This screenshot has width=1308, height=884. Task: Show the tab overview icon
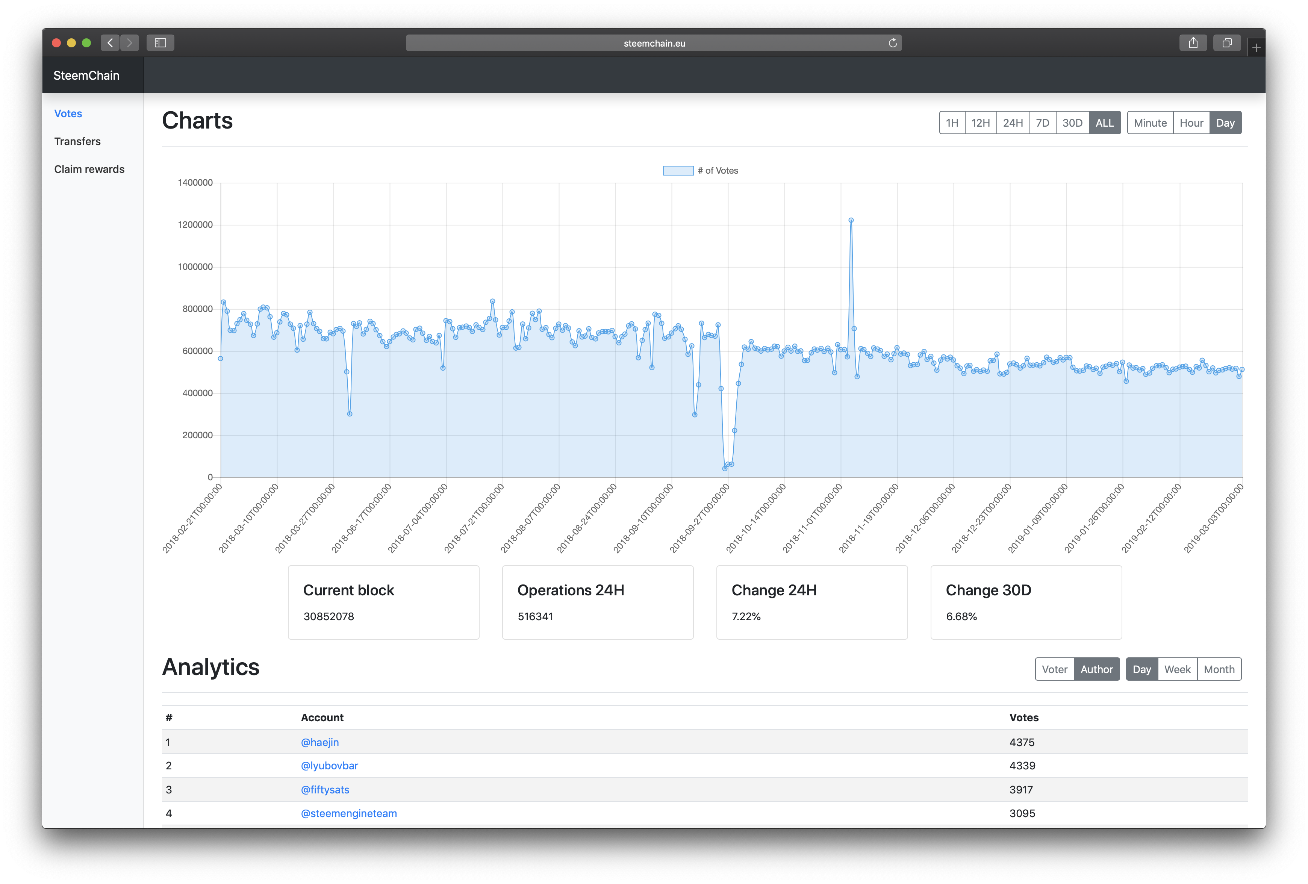click(1227, 43)
